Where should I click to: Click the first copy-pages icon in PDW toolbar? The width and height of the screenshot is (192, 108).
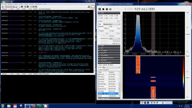pyautogui.click(x=6, y=7)
